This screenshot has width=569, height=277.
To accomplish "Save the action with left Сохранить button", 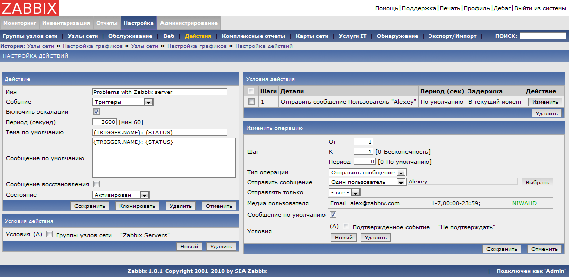I will (x=90, y=206).
